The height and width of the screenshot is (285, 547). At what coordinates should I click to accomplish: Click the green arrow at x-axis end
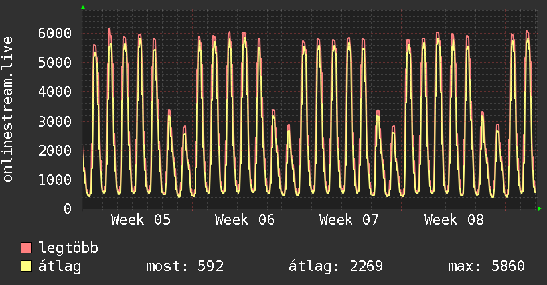[x=540, y=209]
